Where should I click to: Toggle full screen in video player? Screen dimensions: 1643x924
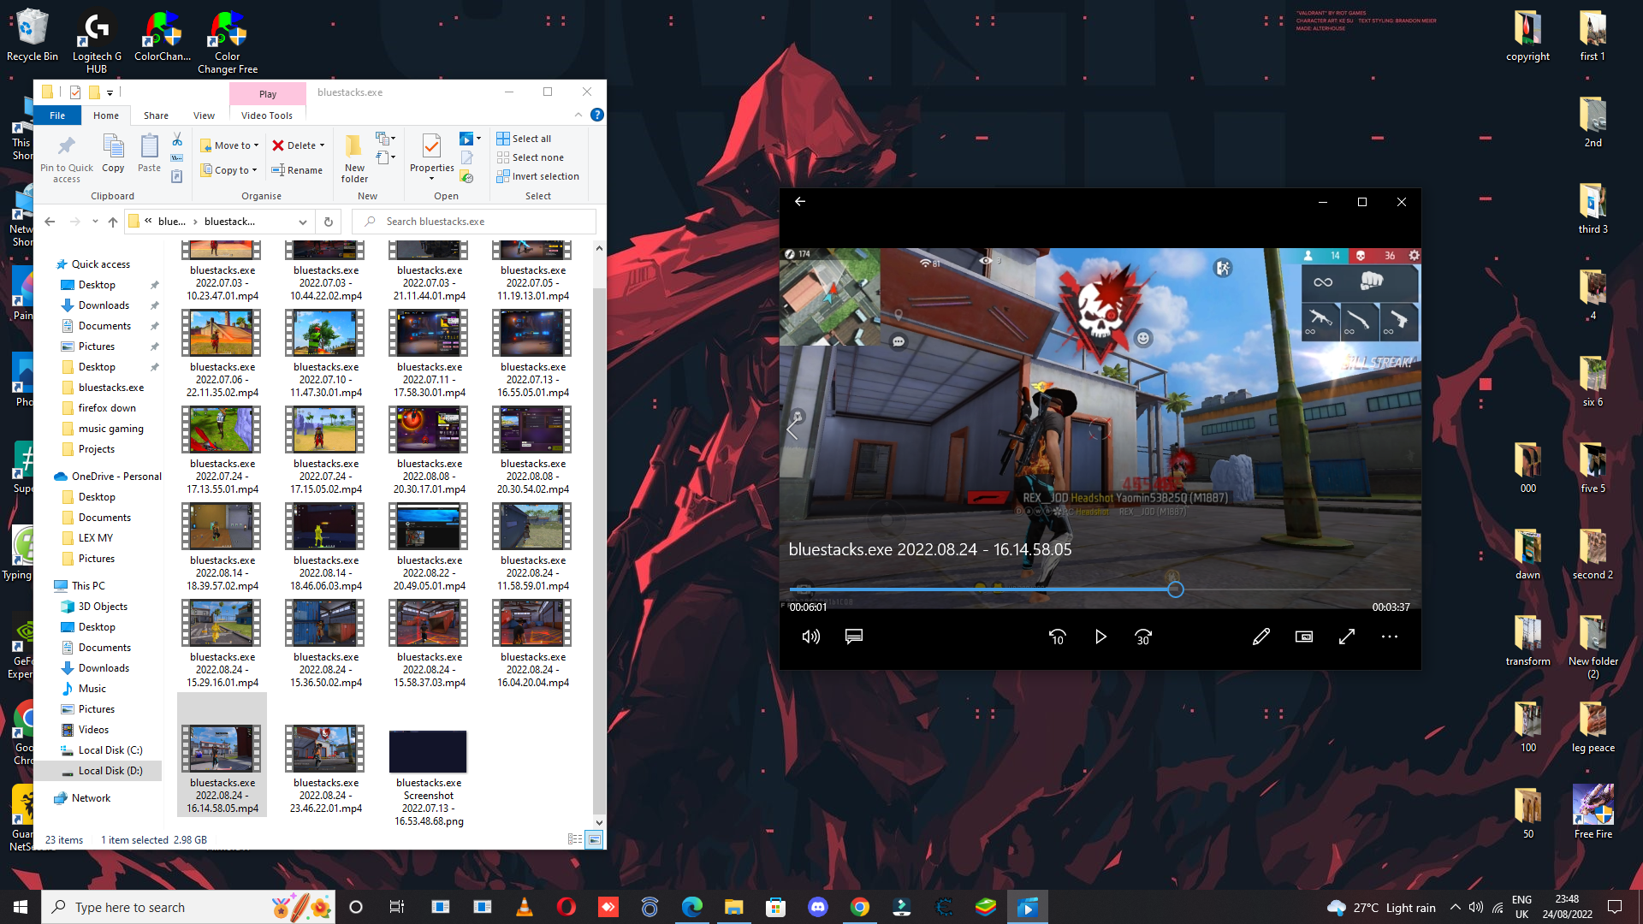pos(1346,637)
